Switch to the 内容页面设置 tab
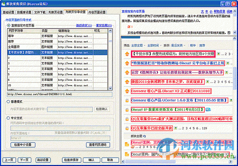Screen dimensions: 238x166 (x=97, y=12)
